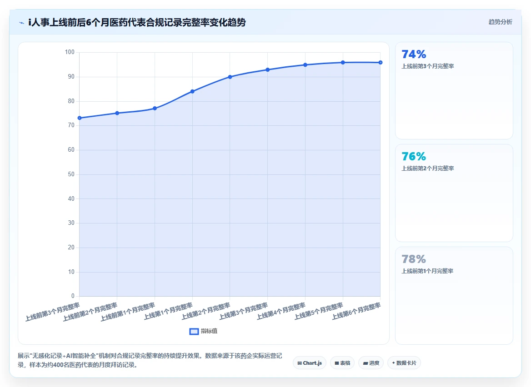Select the 表格 tag

click(342, 363)
